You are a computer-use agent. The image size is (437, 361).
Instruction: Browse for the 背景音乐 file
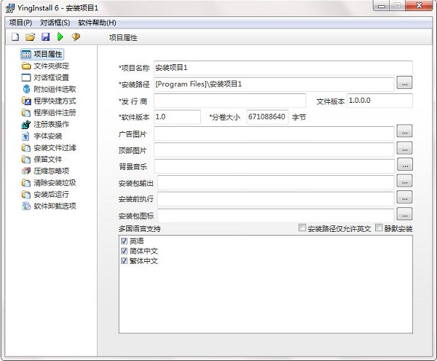(x=405, y=165)
